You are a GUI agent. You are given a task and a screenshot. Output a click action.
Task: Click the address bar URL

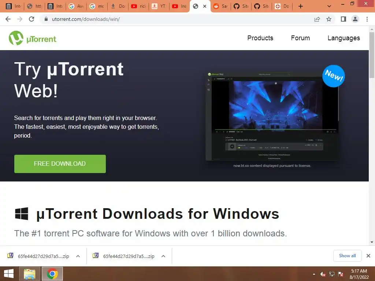[x=86, y=19]
